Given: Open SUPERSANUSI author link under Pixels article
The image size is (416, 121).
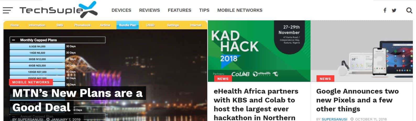Looking at the screenshot, I should 334,119.
